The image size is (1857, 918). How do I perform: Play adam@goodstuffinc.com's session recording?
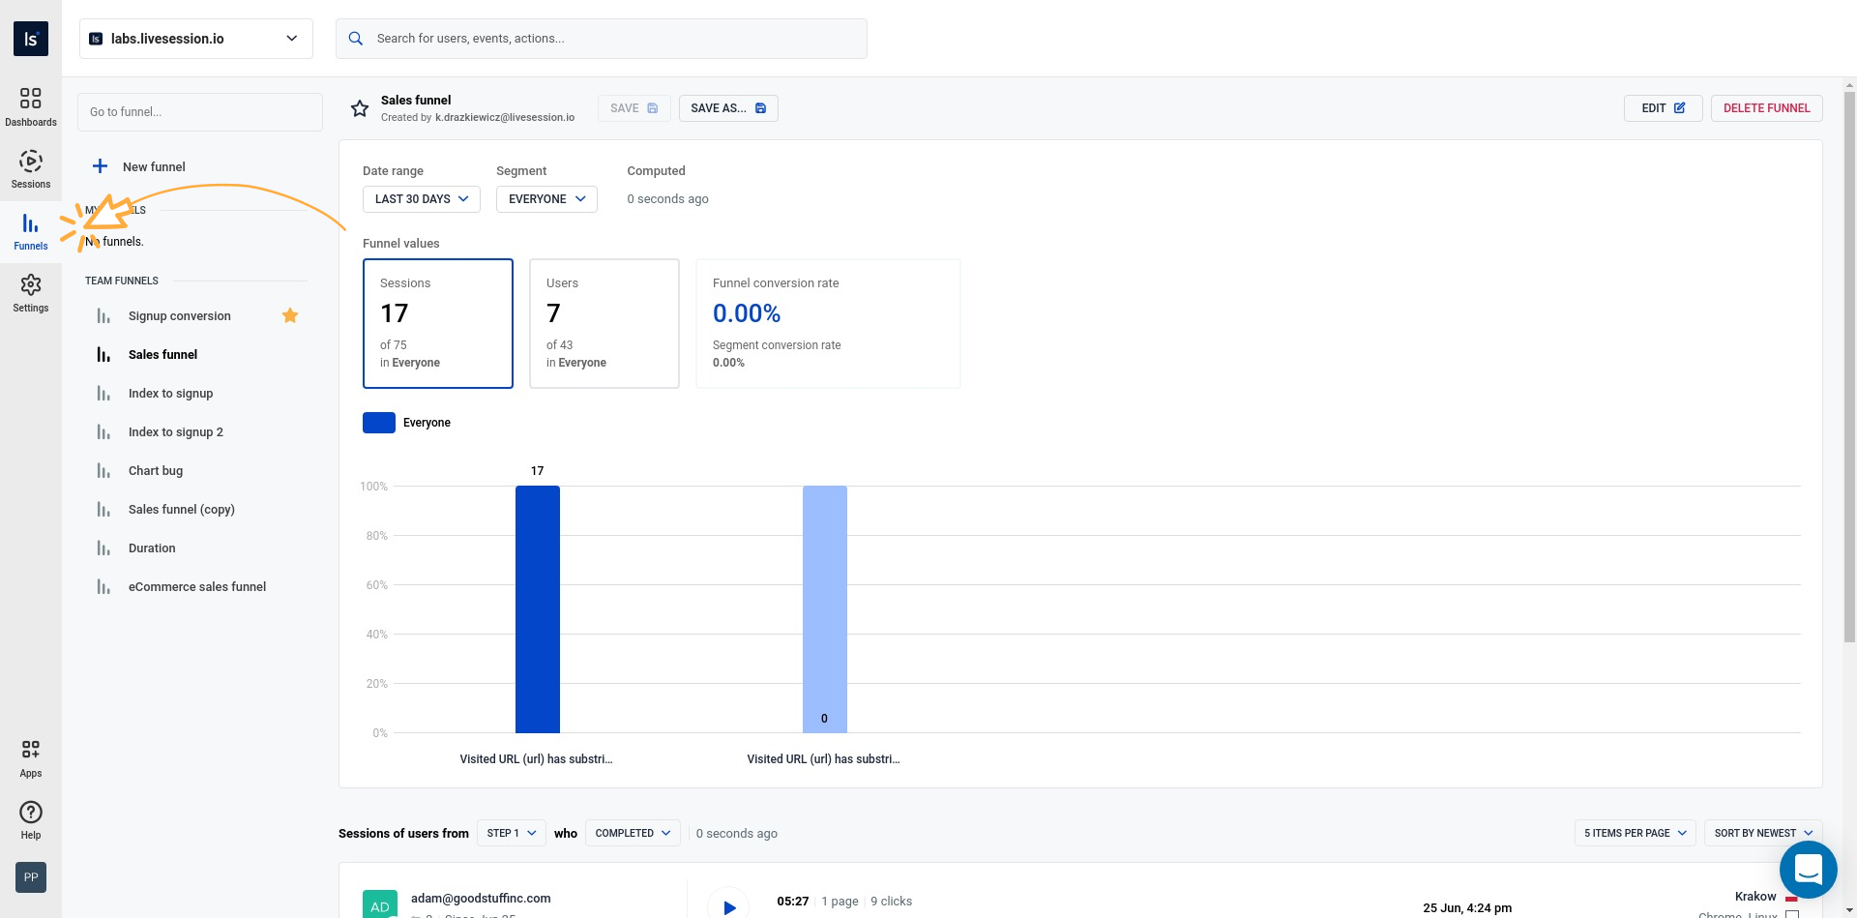728,907
